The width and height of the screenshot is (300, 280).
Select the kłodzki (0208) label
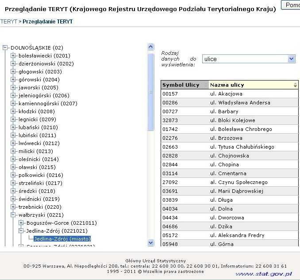(x=37, y=111)
